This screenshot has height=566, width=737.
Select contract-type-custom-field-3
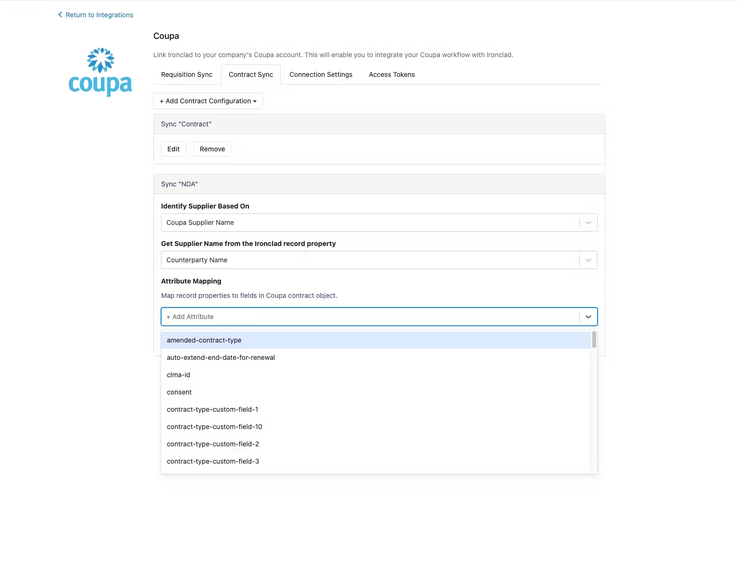click(x=375, y=461)
